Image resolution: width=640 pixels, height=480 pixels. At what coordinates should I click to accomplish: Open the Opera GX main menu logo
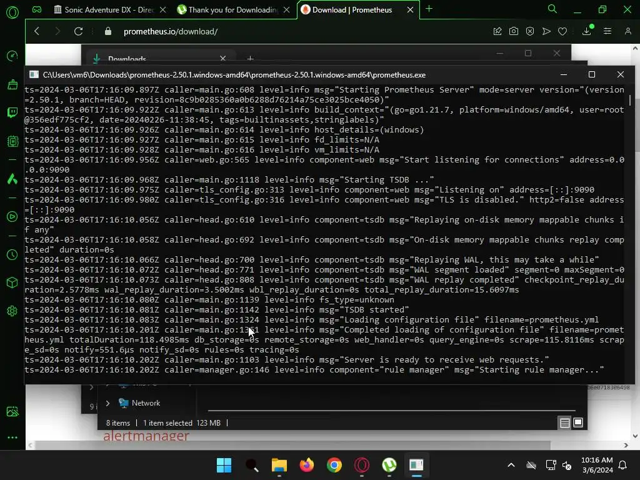(12, 12)
